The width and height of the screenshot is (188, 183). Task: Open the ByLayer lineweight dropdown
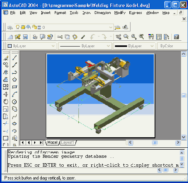tap(134, 46)
